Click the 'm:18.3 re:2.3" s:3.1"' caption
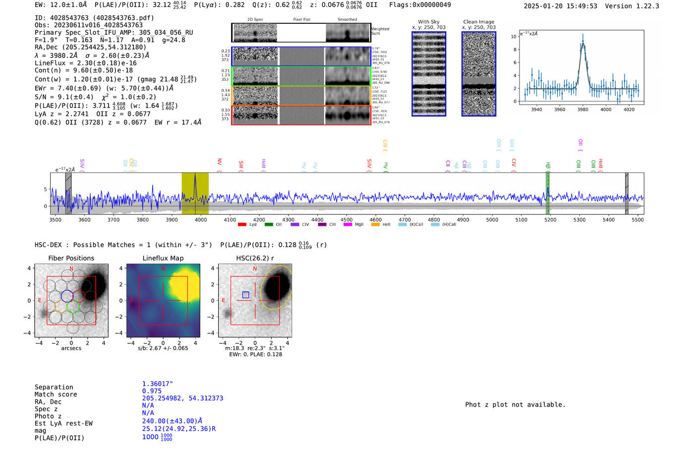The height and width of the screenshot is (472, 694). (x=255, y=348)
